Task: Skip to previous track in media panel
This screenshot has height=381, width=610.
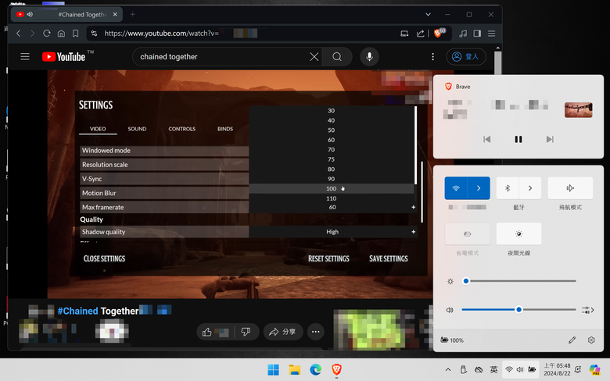Action: [486, 139]
